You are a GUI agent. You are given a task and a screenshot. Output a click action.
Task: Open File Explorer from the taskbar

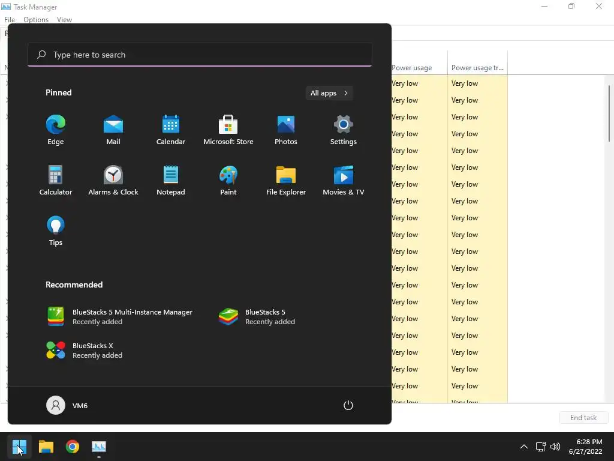point(46,447)
